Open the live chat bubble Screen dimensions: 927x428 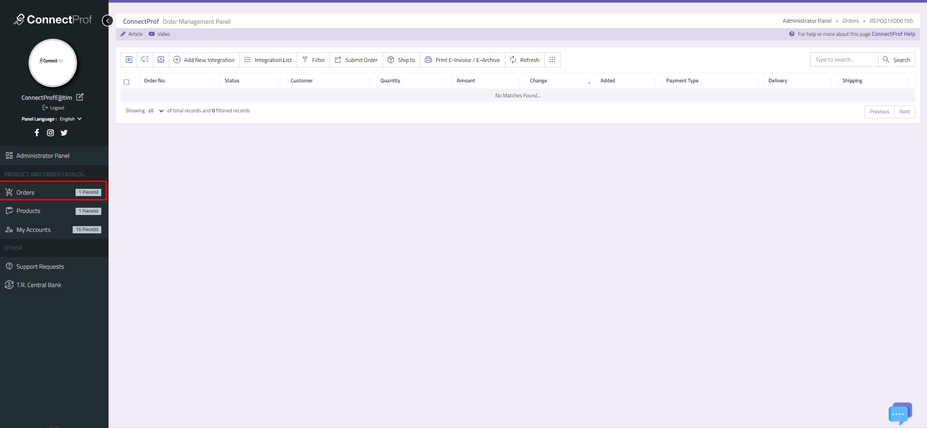point(899,413)
